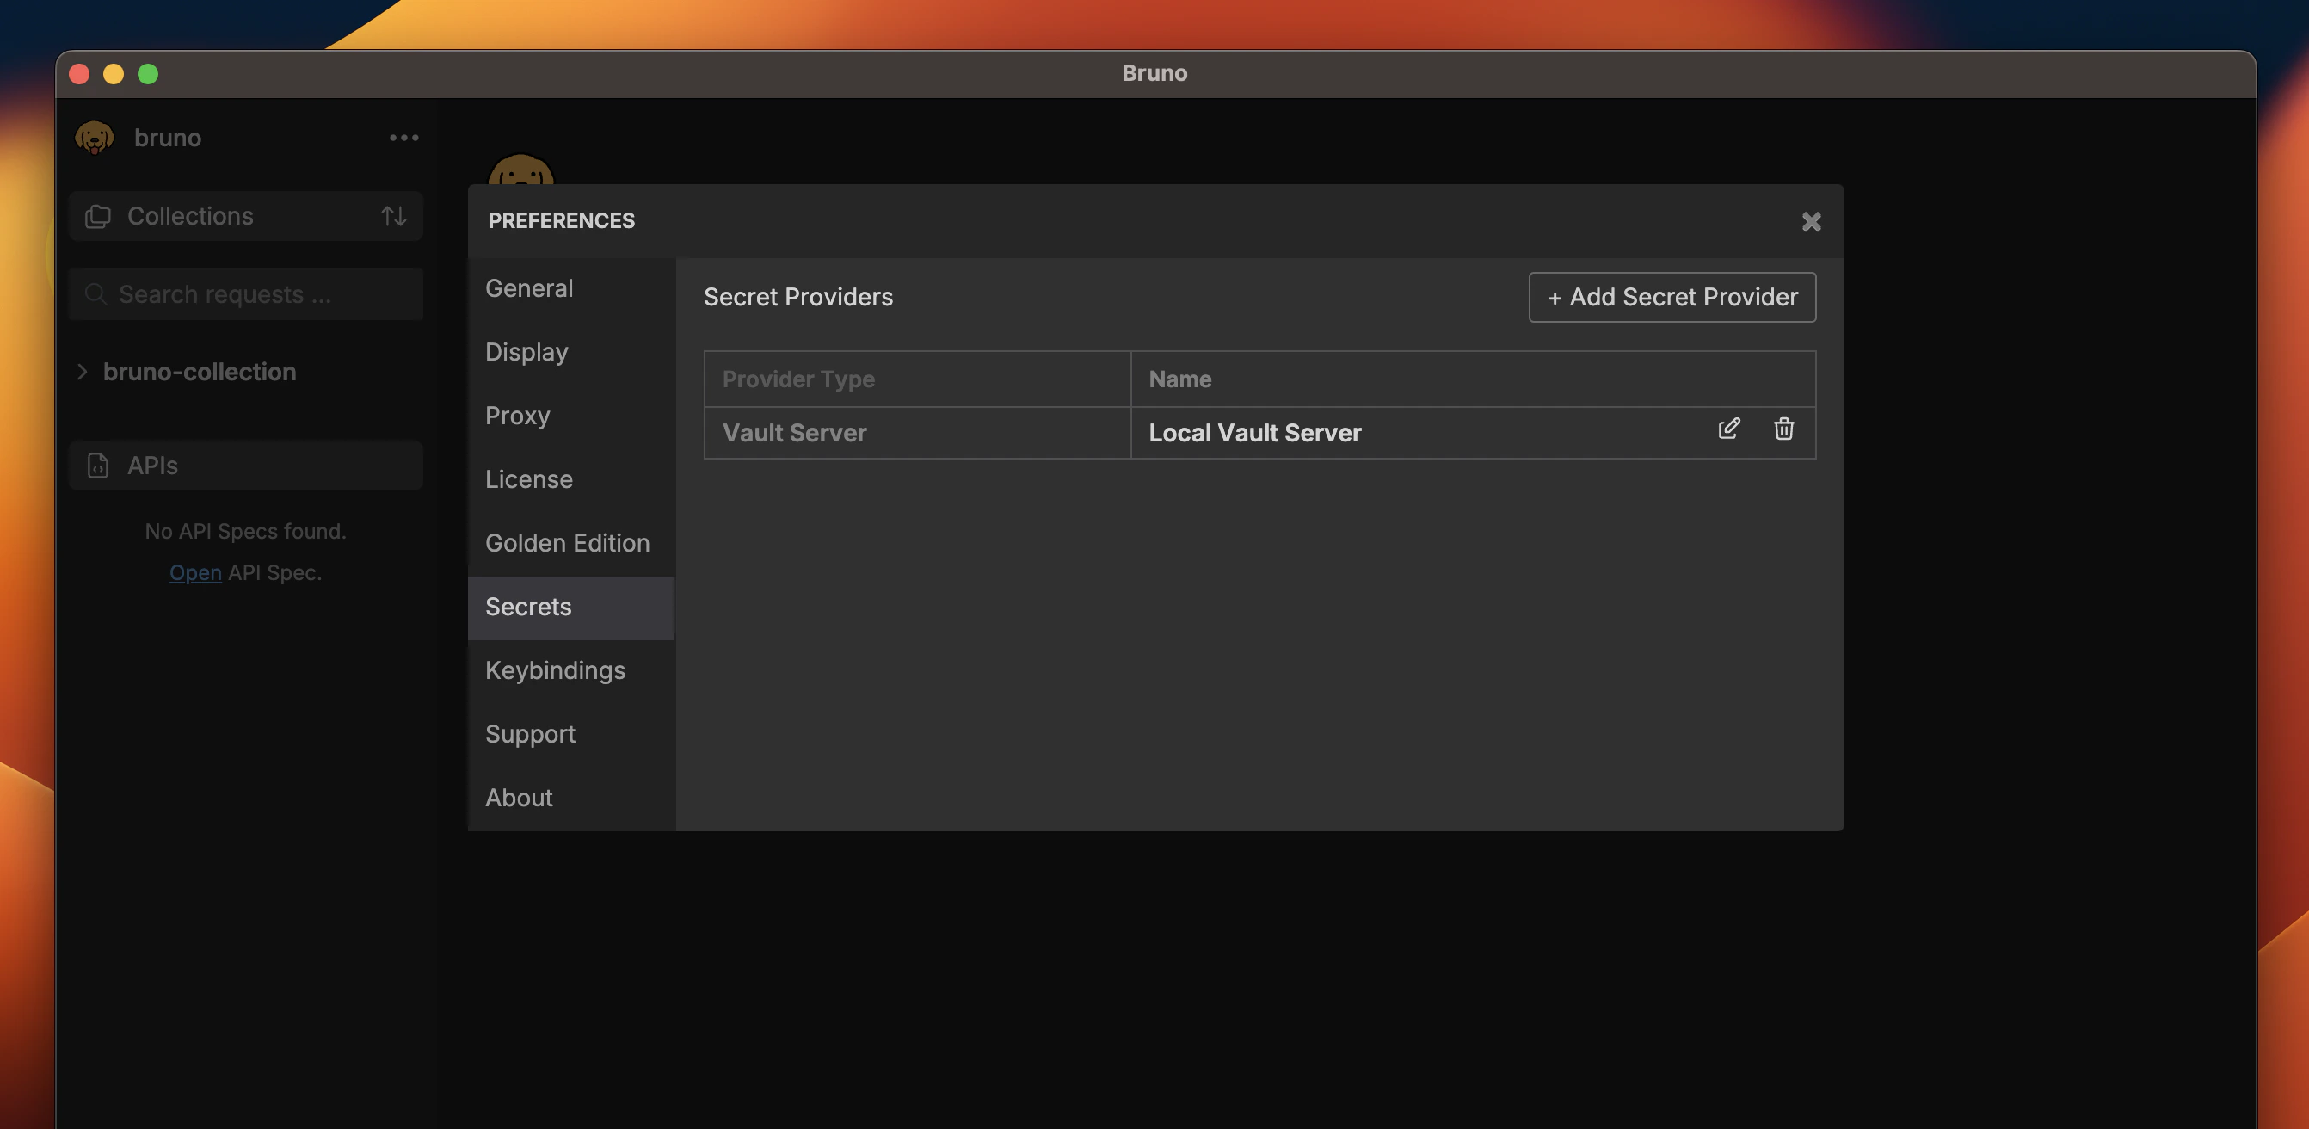The image size is (2309, 1129).
Task: Click the sort collections arrows icon
Action: click(x=392, y=215)
